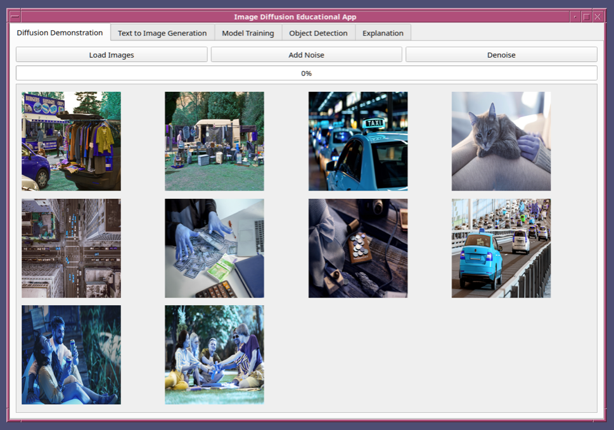
Task: Click the hands counting money image
Action: tap(214, 248)
